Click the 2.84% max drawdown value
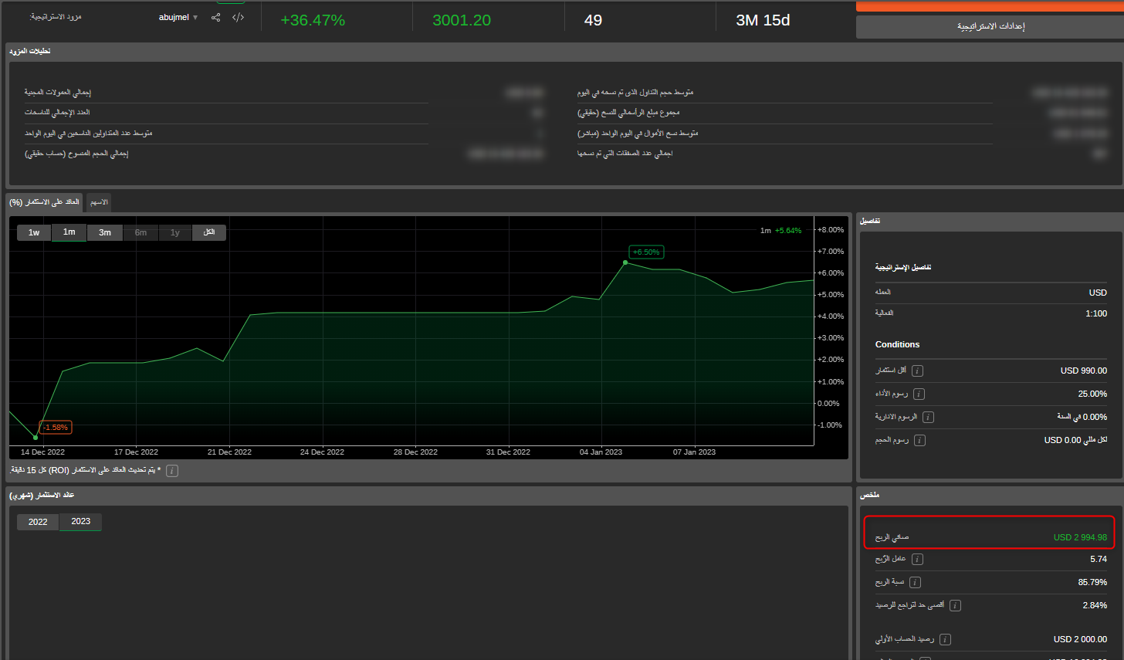The width and height of the screenshot is (1124, 660). (1095, 605)
